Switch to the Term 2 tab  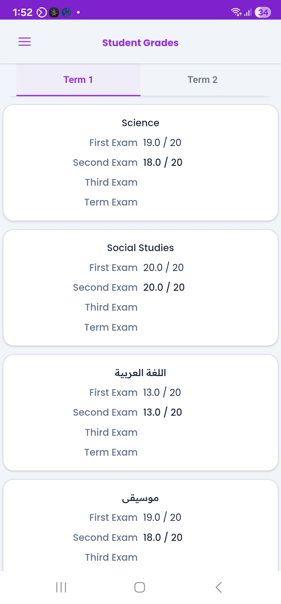(x=202, y=80)
